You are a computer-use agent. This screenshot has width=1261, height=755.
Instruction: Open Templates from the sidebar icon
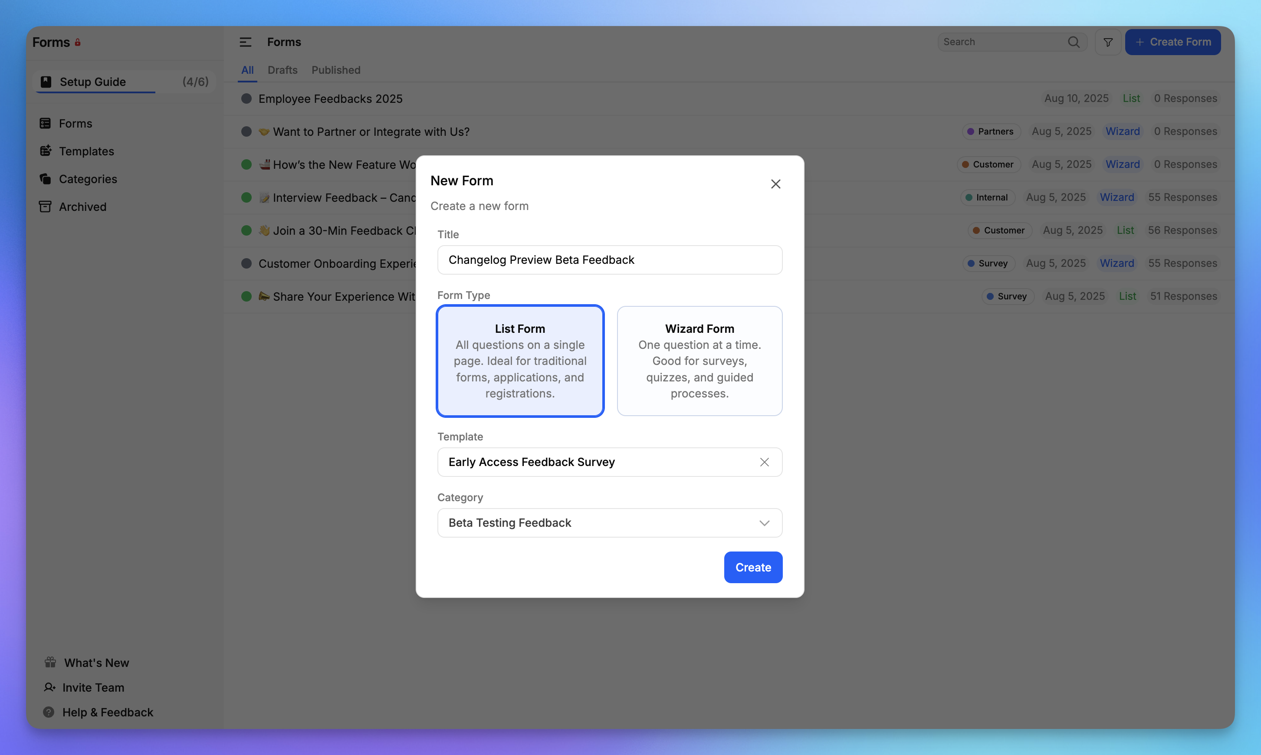(46, 151)
